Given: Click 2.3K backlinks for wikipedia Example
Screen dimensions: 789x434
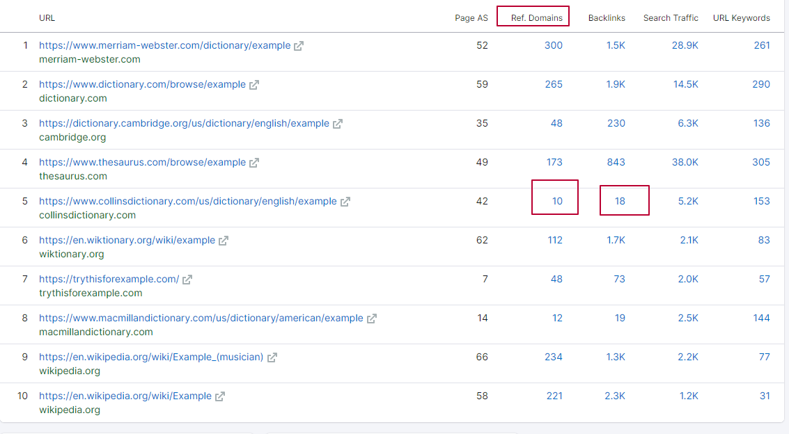Looking at the screenshot, I should point(615,396).
